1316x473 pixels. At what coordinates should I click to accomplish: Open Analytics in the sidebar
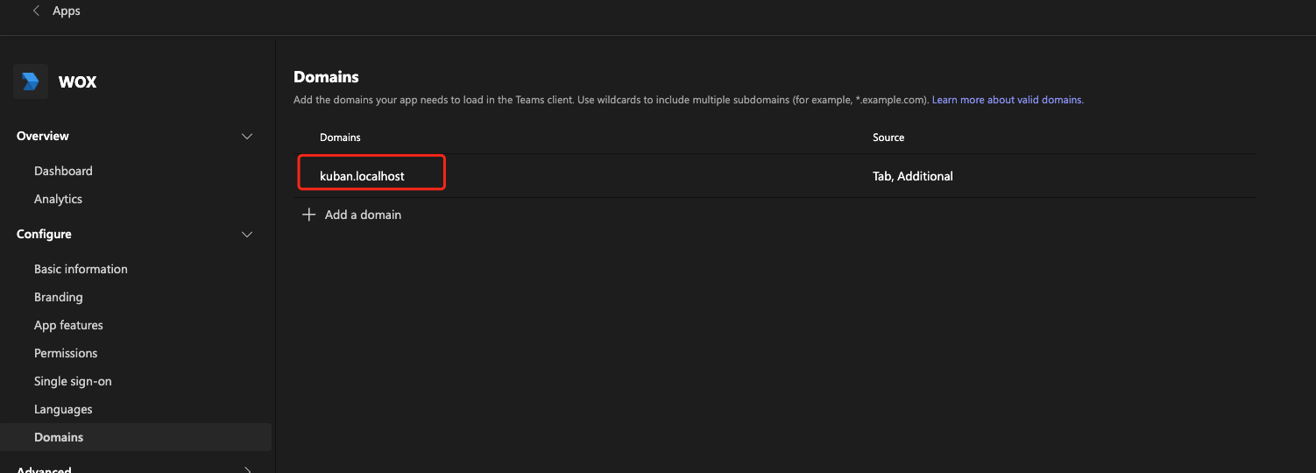click(58, 199)
